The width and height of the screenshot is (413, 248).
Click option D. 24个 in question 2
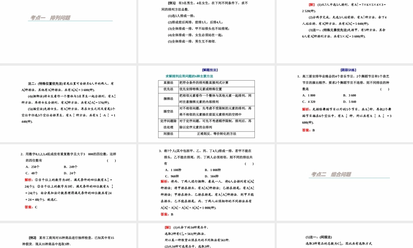[70, 173]
